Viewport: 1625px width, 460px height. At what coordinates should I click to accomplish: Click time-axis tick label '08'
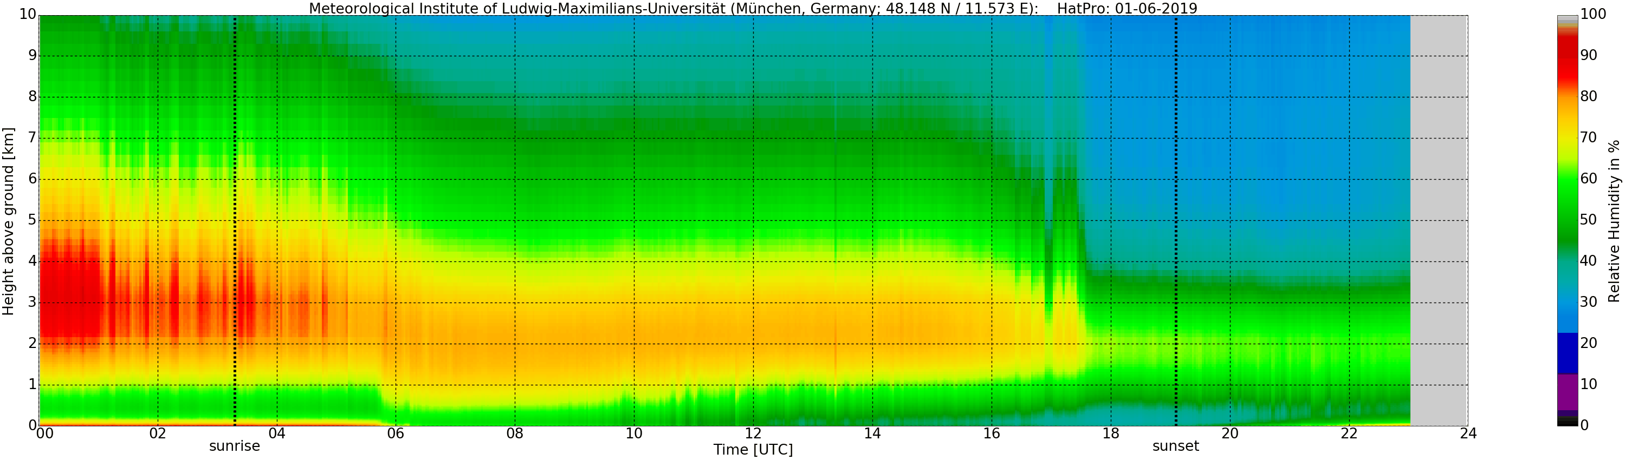click(515, 433)
